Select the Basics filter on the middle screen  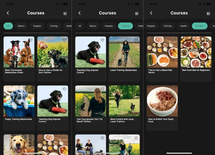click(x=93, y=26)
